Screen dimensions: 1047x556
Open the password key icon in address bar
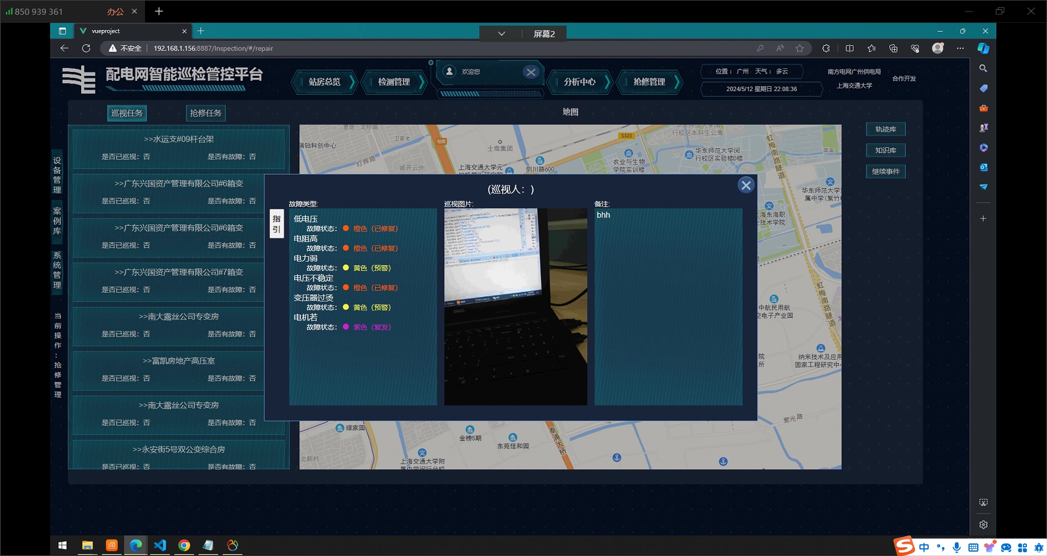click(760, 48)
